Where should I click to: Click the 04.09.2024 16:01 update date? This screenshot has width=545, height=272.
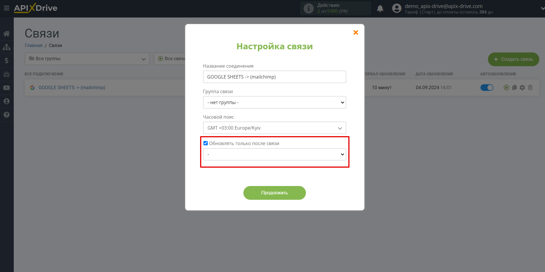(434, 87)
